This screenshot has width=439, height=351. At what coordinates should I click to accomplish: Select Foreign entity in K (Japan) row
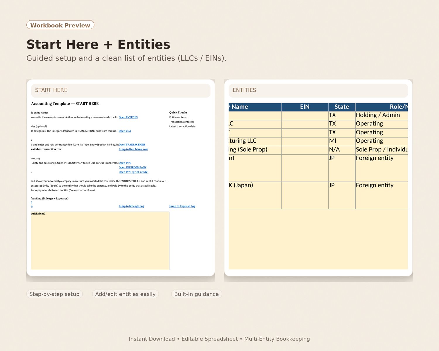[382, 195]
